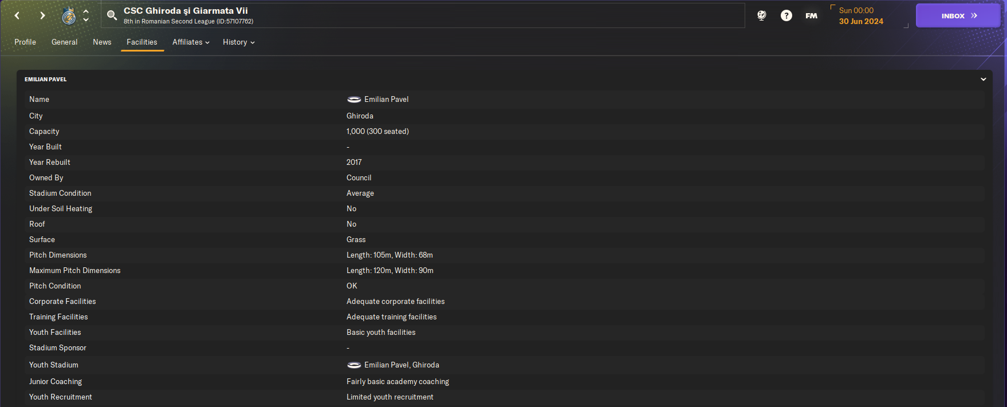Switch to the News tab
Viewport: 1007px width, 407px height.
tap(102, 42)
